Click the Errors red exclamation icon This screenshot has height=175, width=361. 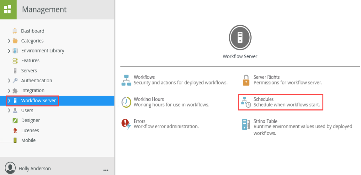click(126, 124)
